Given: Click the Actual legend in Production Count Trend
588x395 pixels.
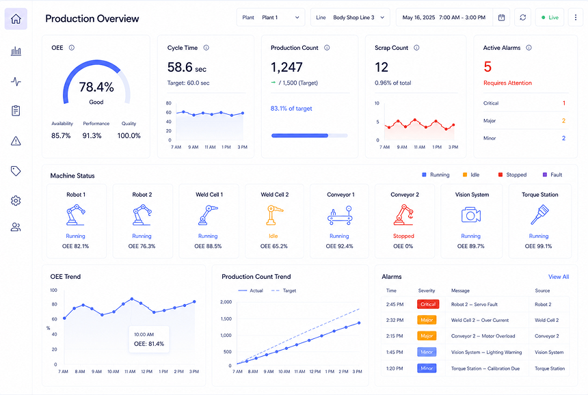Looking at the screenshot, I should pyautogui.click(x=250, y=290).
